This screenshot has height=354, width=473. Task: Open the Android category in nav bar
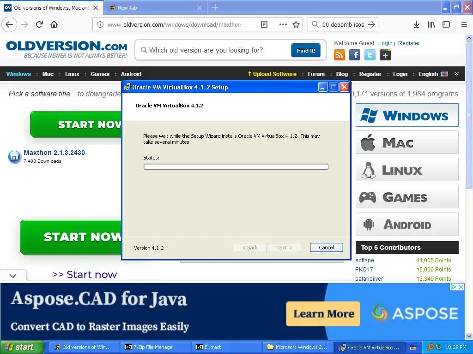131,74
